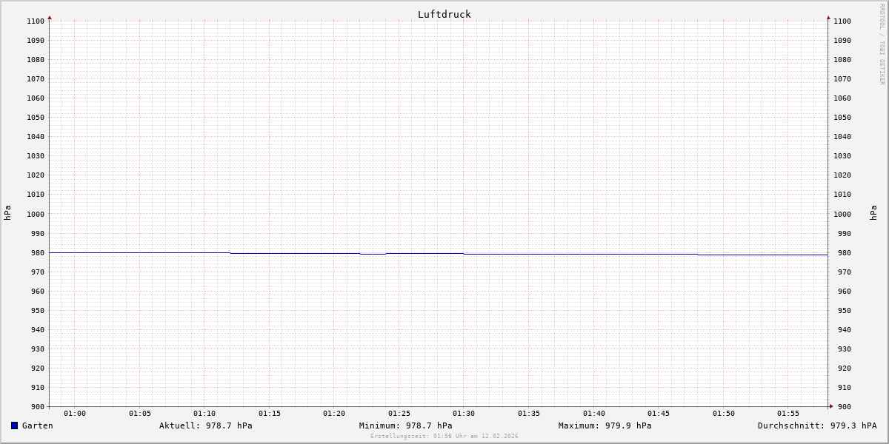Click the Luftdruck chart title
Screen dimensions: 889x444
click(x=444, y=14)
